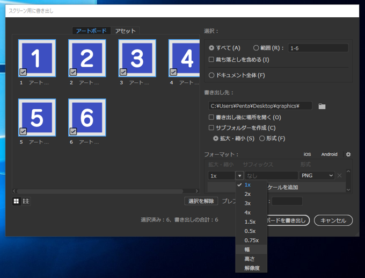Image resolution: width=365 pixels, height=278 pixels.
Task: Click the export path field
Action: pos(260,106)
